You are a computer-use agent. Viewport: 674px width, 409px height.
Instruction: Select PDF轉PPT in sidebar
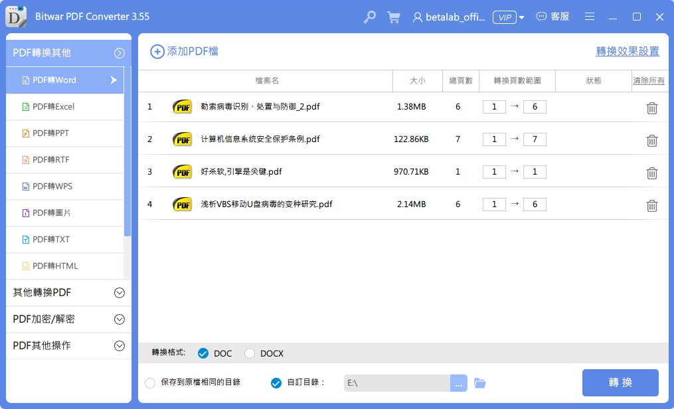pos(65,133)
